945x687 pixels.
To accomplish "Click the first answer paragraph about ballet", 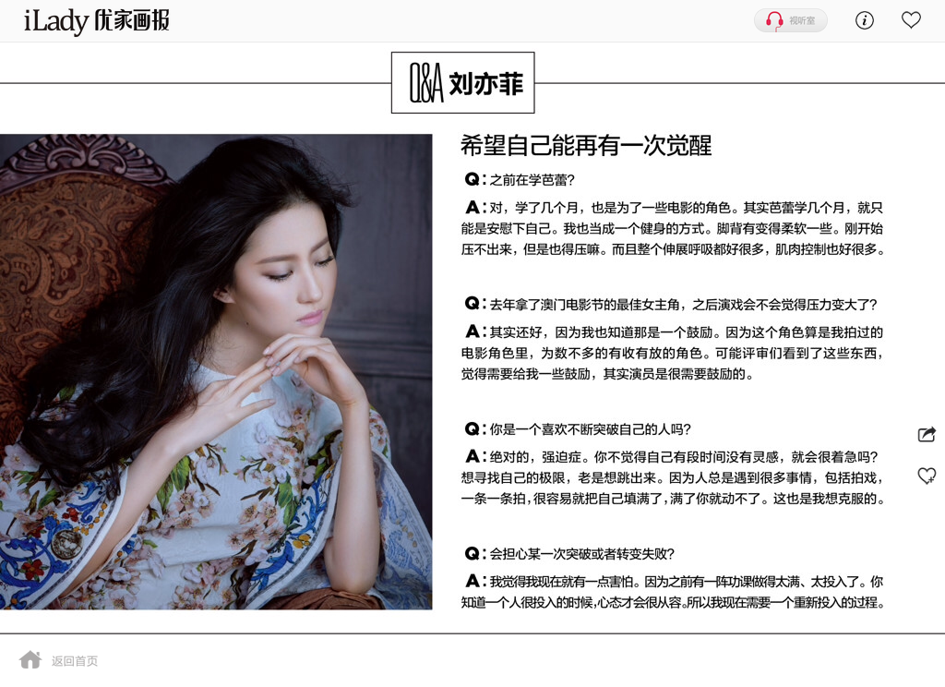I will click(x=673, y=229).
